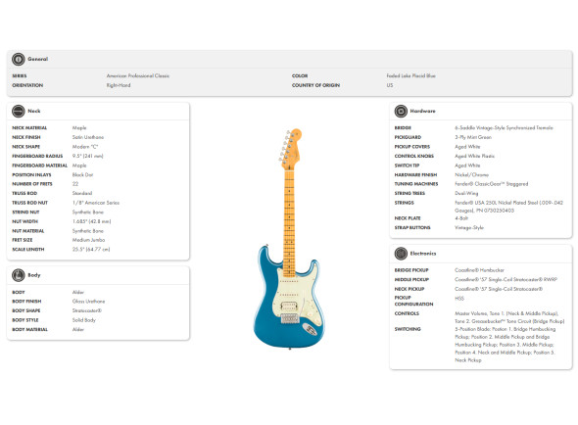578x425 pixels.
Task: Click the 'Faded Lake Placid Blue' color value
Action: 411,76
